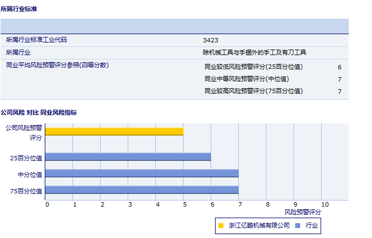Click the 10 tick on the x-axis

[324, 204]
